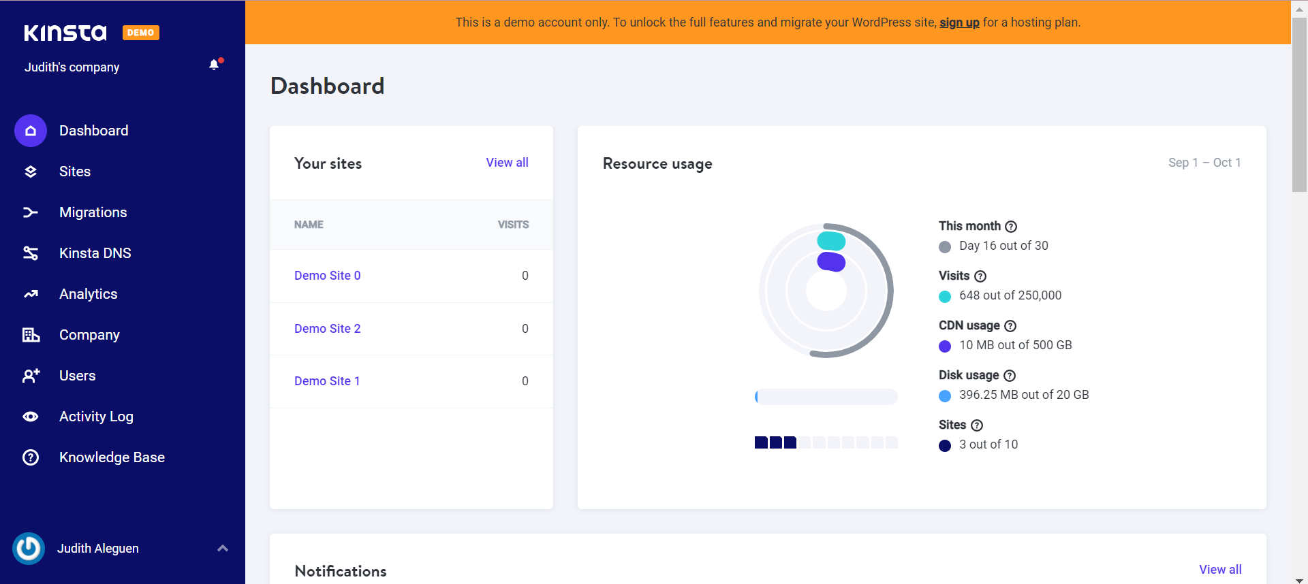Screen dimensions: 1308x584
Task: Click '396.25 MB out of 20 GB' text
Action: [x=1024, y=395]
